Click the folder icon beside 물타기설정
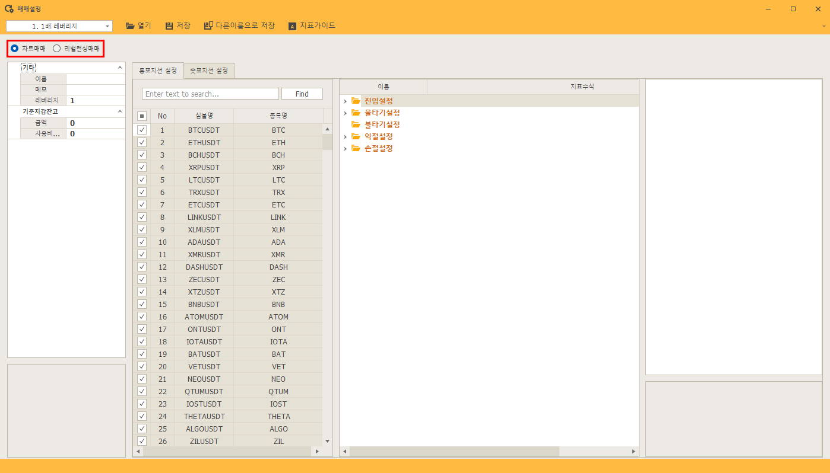830x473 pixels. click(356, 113)
